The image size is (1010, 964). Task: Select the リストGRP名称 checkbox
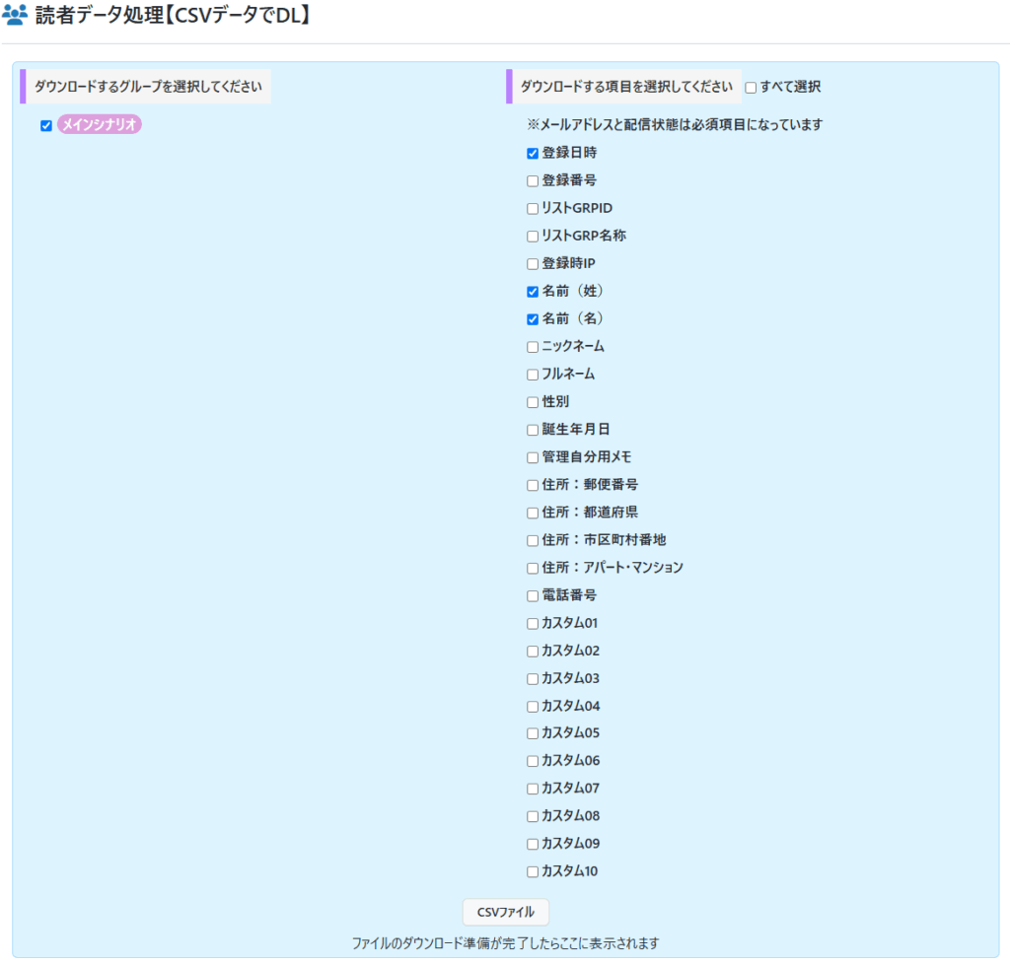(x=533, y=237)
